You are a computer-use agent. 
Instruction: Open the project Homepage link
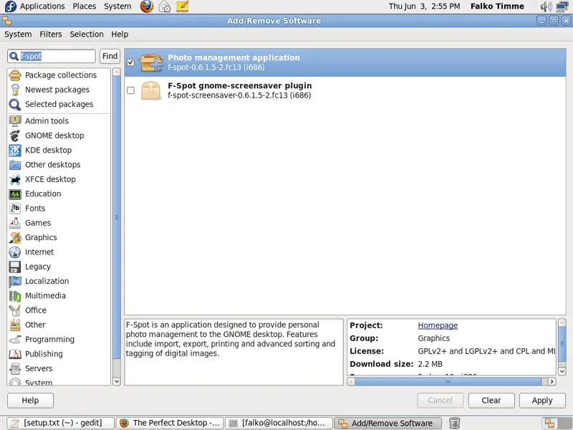tap(437, 325)
